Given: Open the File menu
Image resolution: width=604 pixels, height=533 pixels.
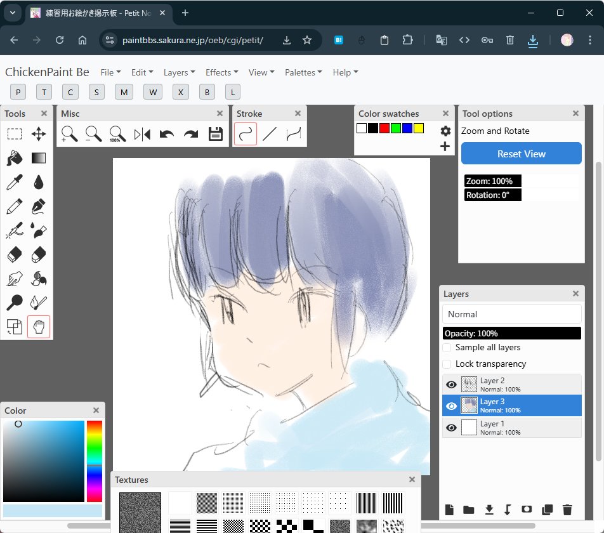Looking at the screenshot, I should 110,72.
